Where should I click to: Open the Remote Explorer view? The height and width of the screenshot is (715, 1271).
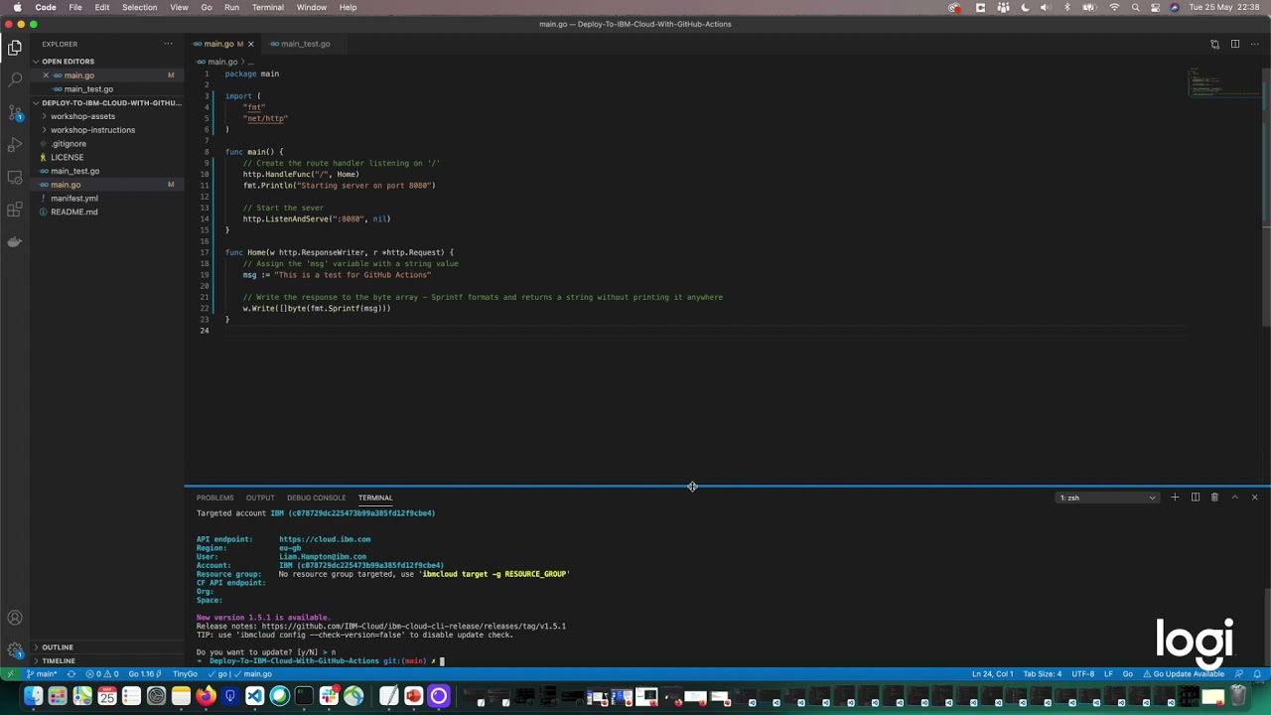(x=15, y=178)
